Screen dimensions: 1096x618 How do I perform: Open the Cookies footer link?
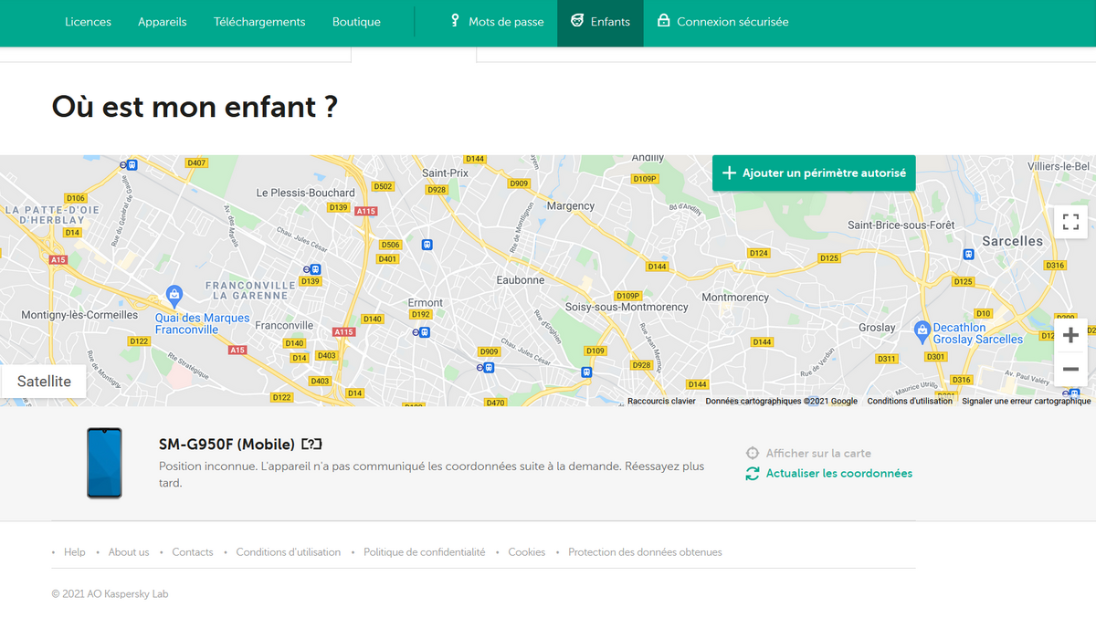coord(527,552)
